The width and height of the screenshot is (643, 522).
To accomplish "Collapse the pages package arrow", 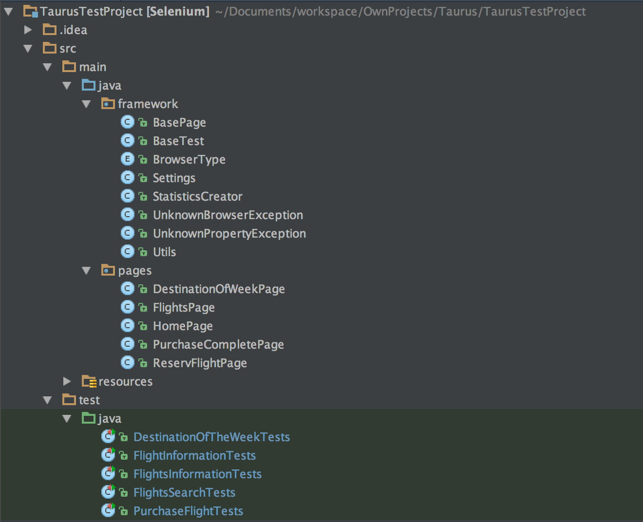I will [86, 270].
